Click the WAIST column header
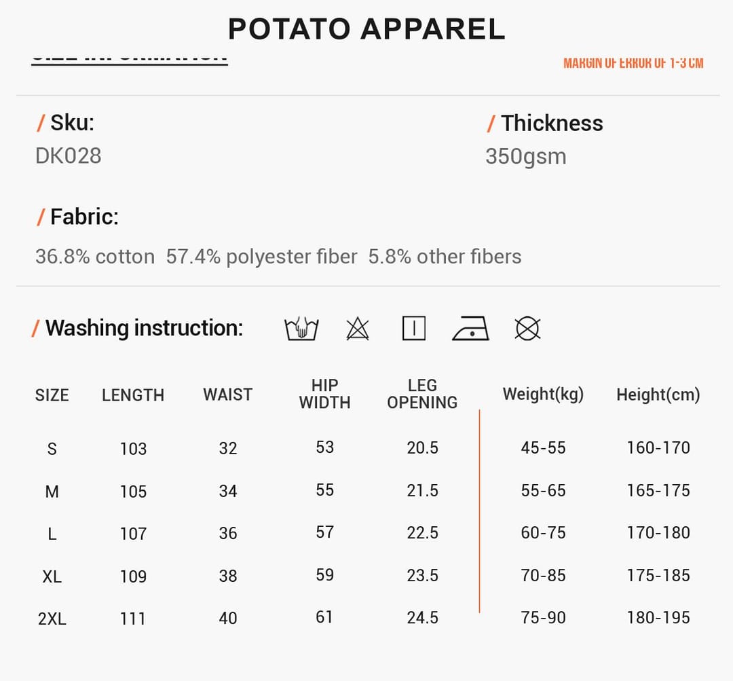Image resolution: width=733 pixels, height=681 pixels. point(227,394)
